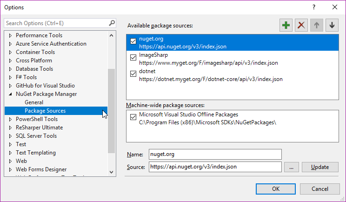Expand the ReSharper Ultimate node

pyautogui.click(x=11, y=128)
